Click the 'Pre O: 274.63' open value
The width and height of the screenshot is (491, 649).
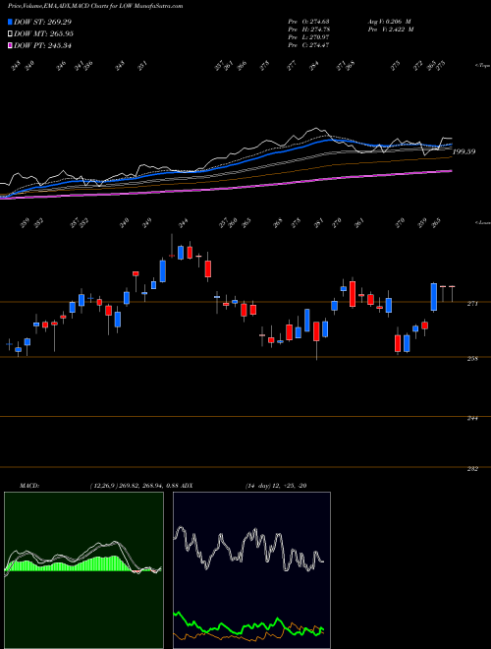[308, 21]
